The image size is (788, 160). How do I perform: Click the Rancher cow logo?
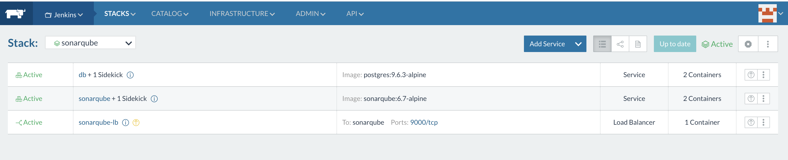pyautogui.click(x=15, y=13)
